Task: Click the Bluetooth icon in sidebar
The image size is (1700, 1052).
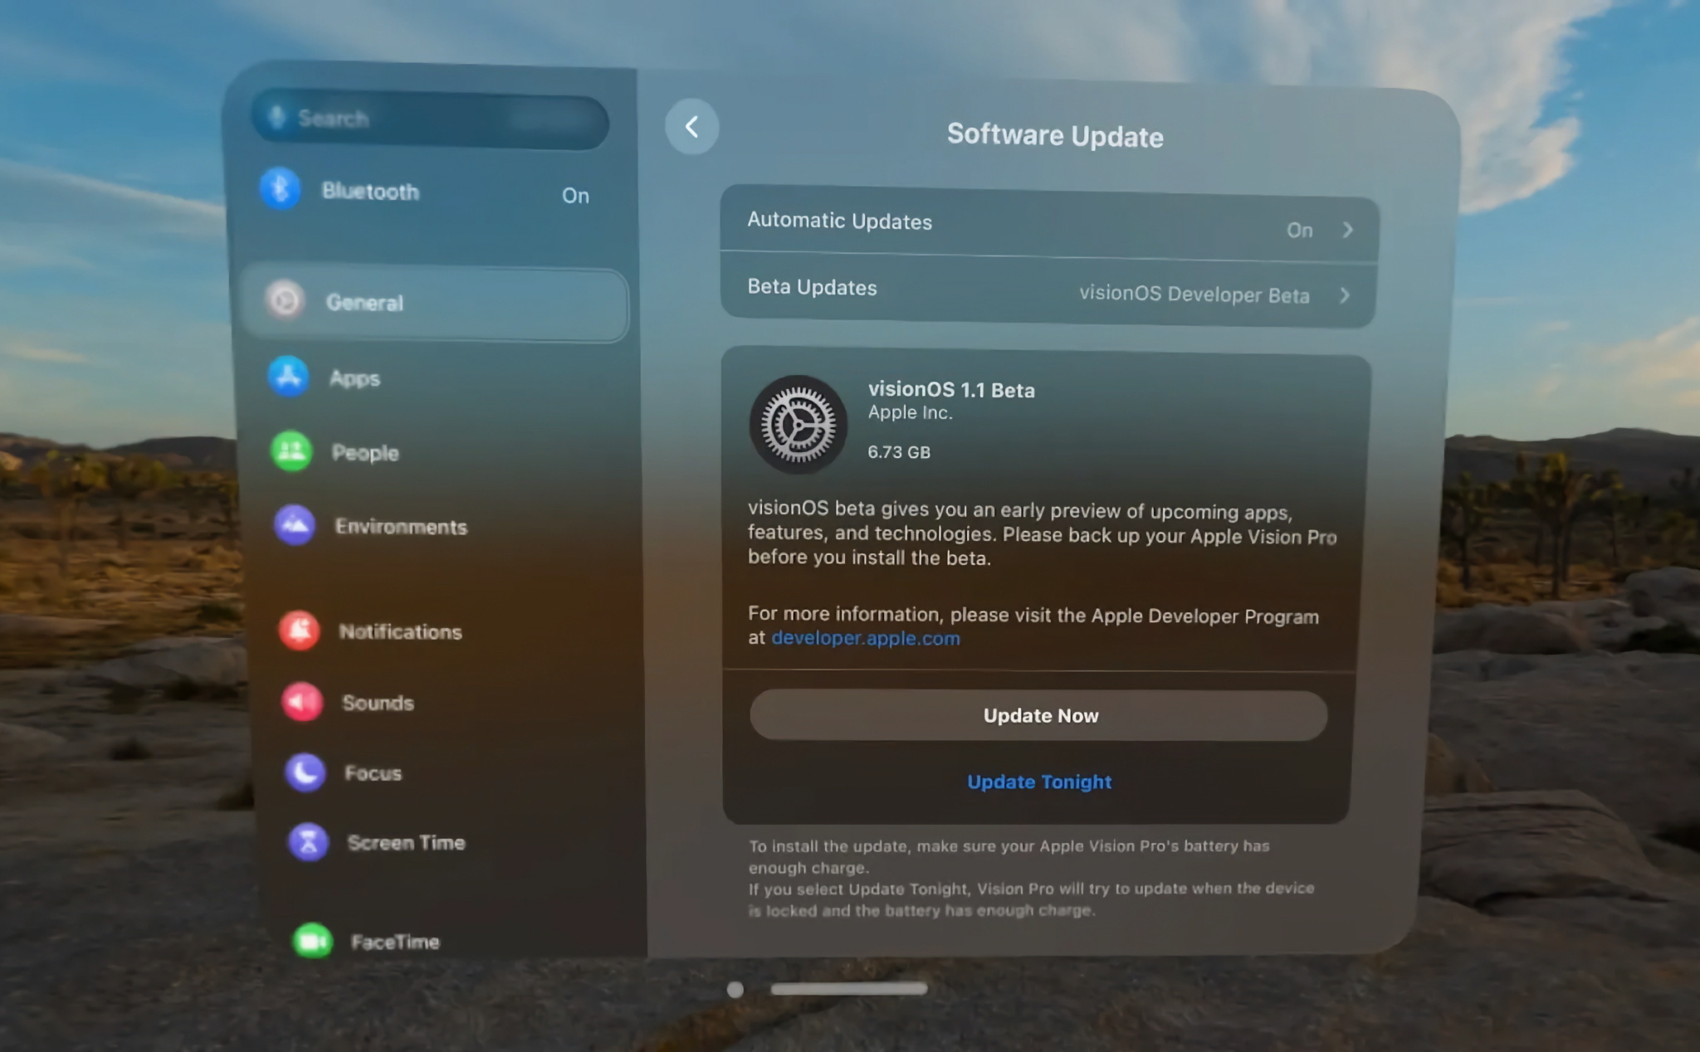Action: 280,188
